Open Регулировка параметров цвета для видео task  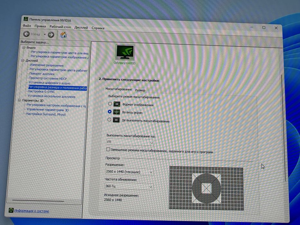coord(60,52)
